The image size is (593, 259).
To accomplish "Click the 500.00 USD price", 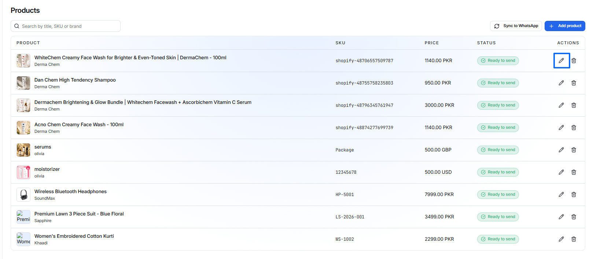I will (x=438, y=172).
